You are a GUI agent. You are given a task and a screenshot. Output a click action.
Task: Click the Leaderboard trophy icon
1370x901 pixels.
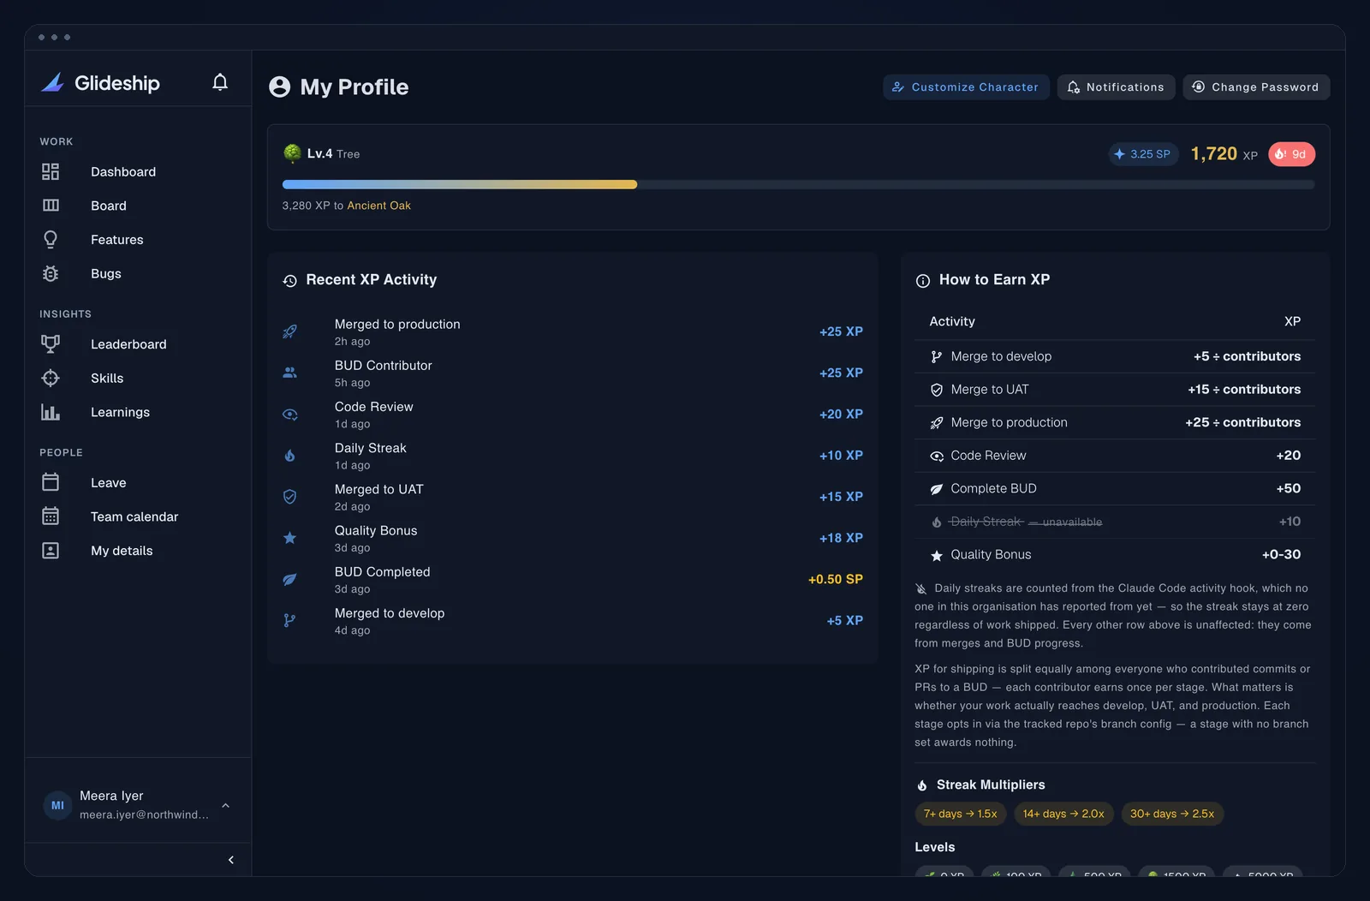click(51, 344)
